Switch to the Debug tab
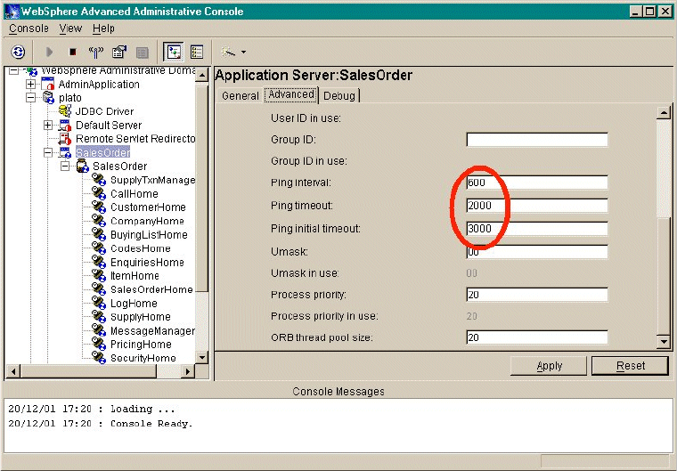The height and width of the screenshot is (471, 677). (x=338, y=95)
